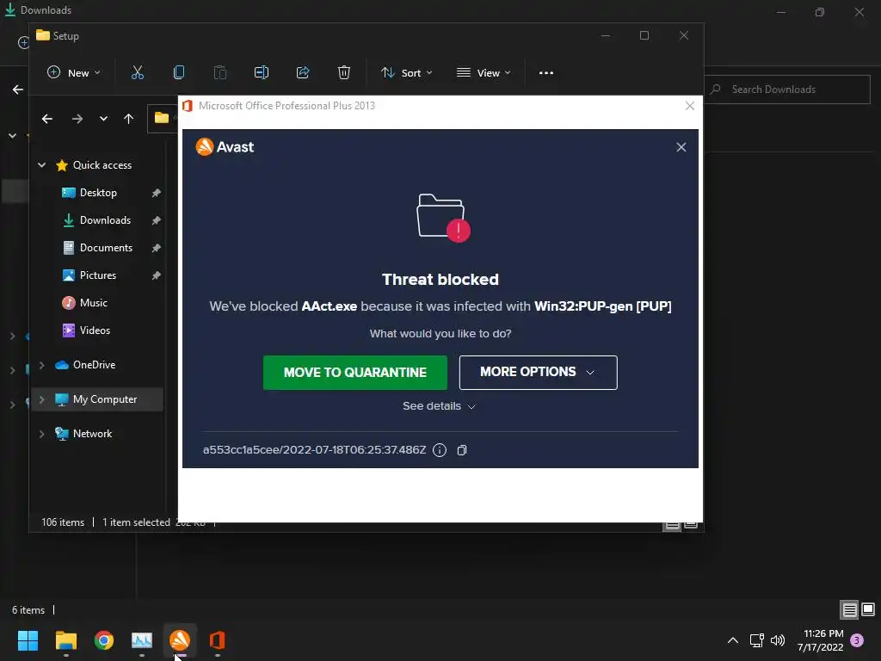Open the View dropdown
Image resolution: width=881 pixels, height=661 pixels.
click(484, 72)
